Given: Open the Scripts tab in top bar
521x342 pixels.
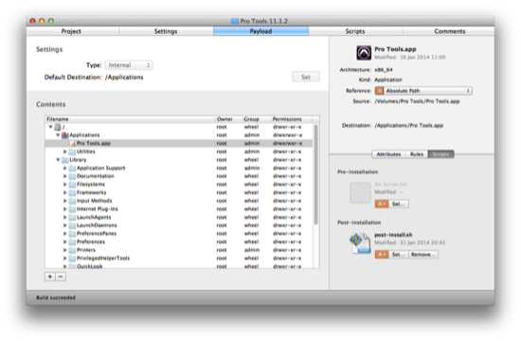Looking at the screenshot, I should point(355,31).
